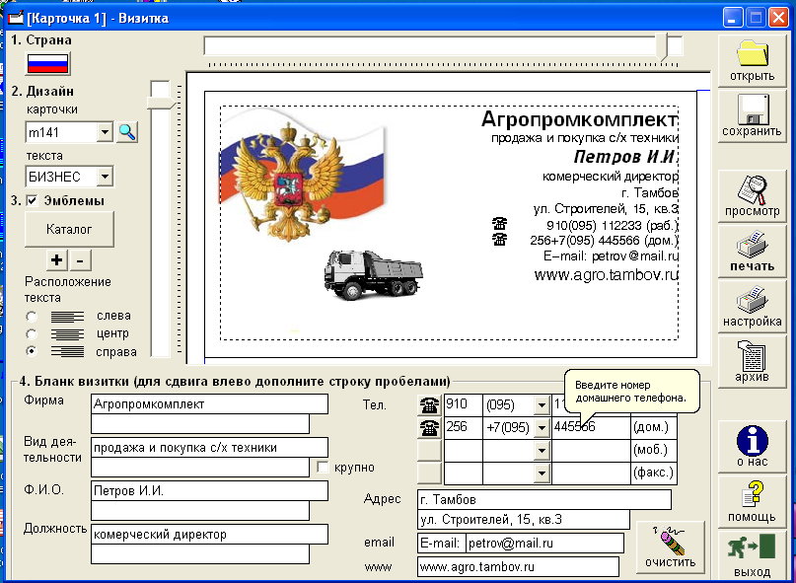The image size is (796, 583).
Task: Open a saved card with the открыть folder icon
Action: point(752,60)
